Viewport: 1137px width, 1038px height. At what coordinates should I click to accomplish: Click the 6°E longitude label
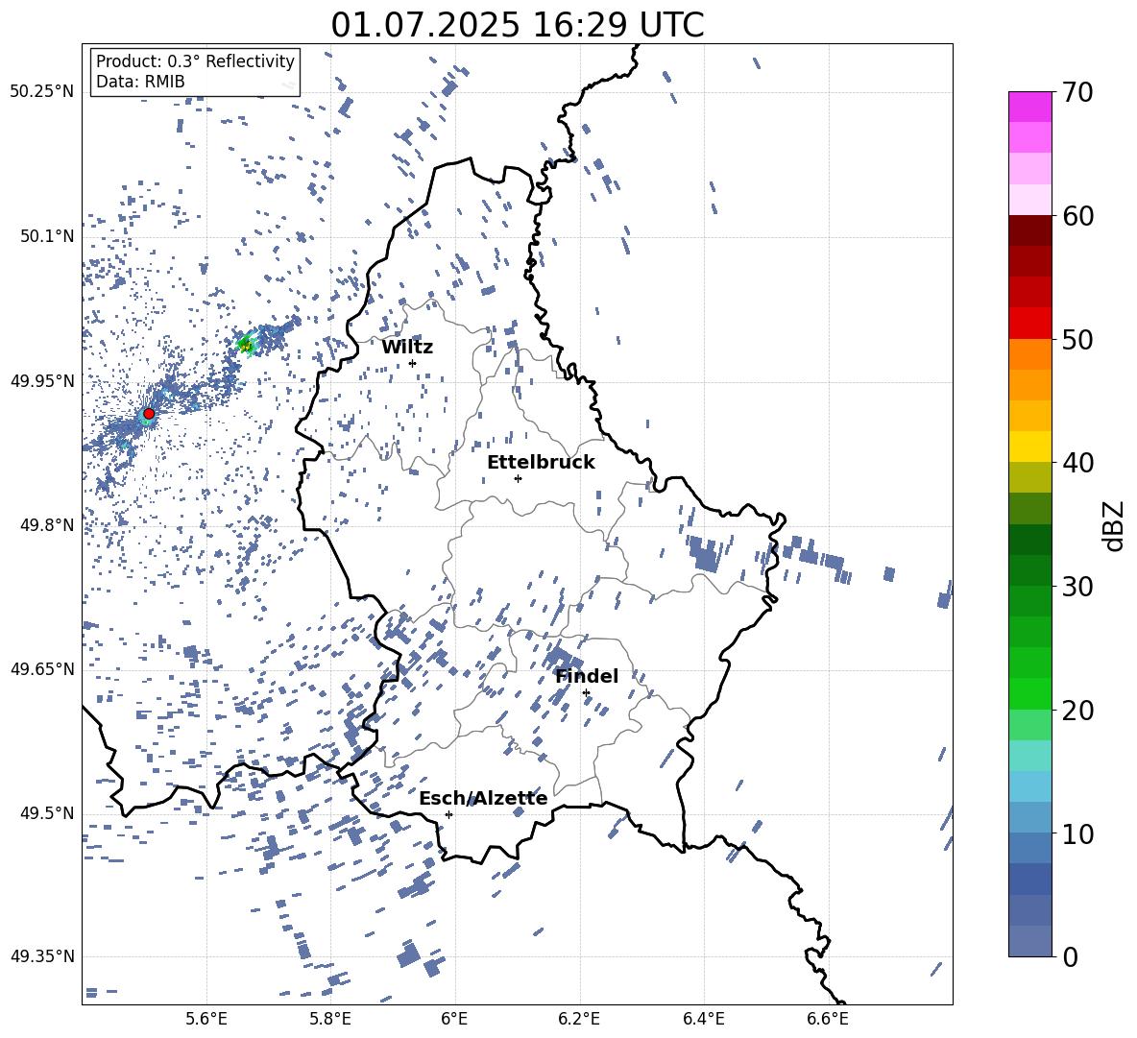(x=454, y=1019)
